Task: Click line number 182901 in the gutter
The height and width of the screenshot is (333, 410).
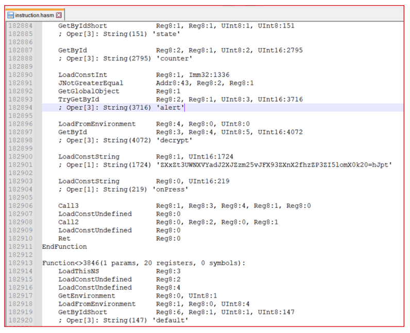Action: [21, 165]
